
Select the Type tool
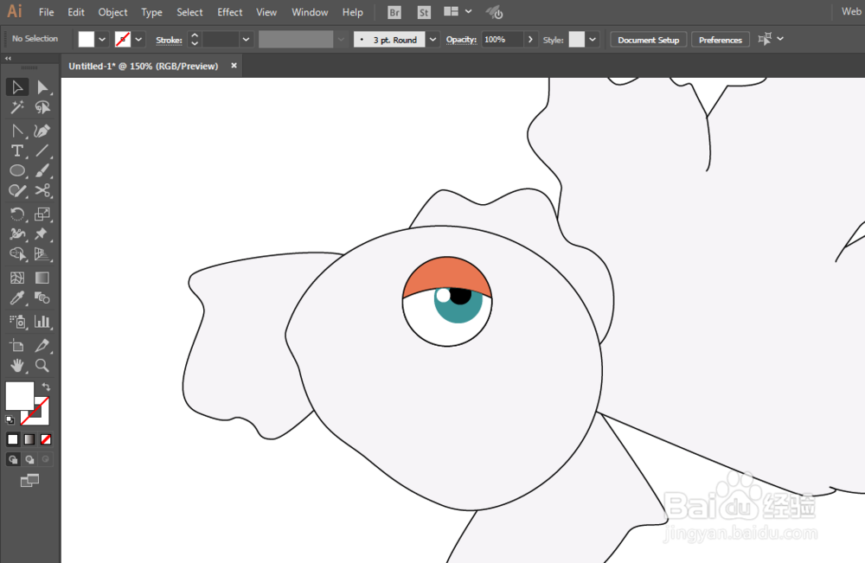tap(17, 150)
